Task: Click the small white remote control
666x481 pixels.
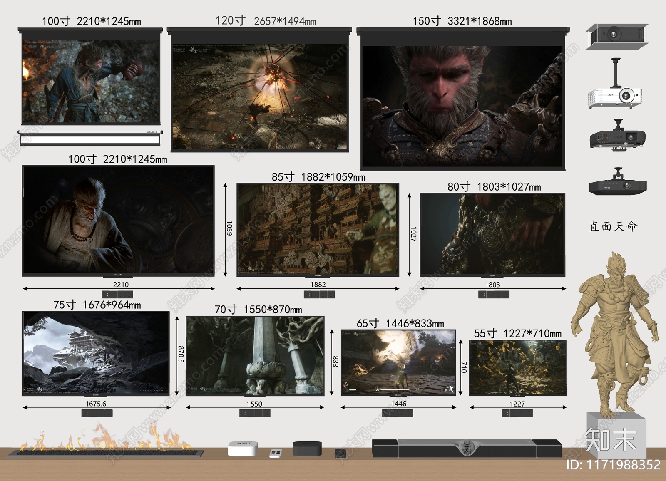Action: pos(276,454)
